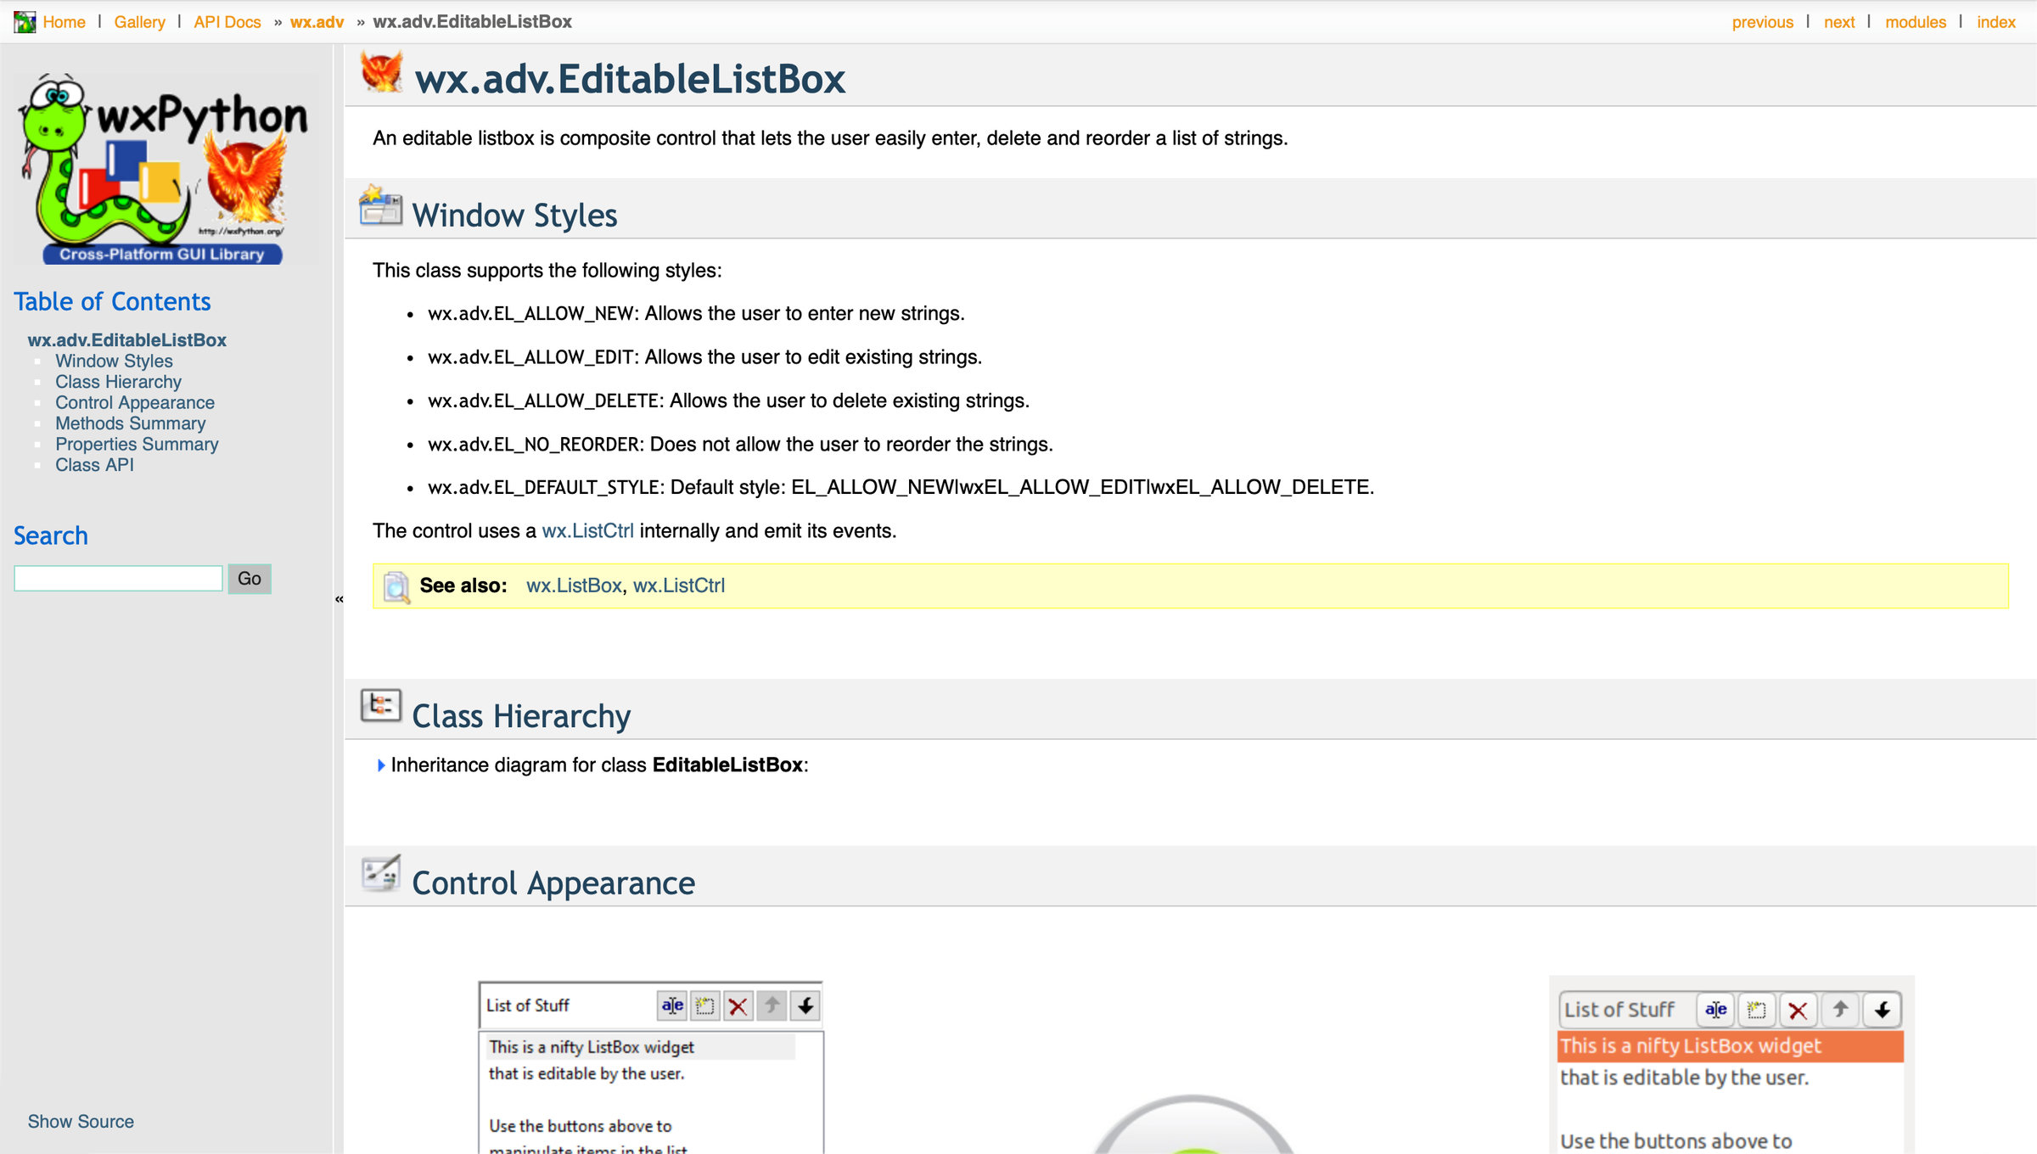
Task: Open the modules list
Action: pyautogui.click(x=1916, y=22)
